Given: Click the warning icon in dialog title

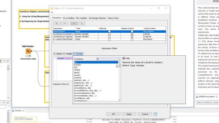Looking at the screenshot, I should tap(52, 8).
